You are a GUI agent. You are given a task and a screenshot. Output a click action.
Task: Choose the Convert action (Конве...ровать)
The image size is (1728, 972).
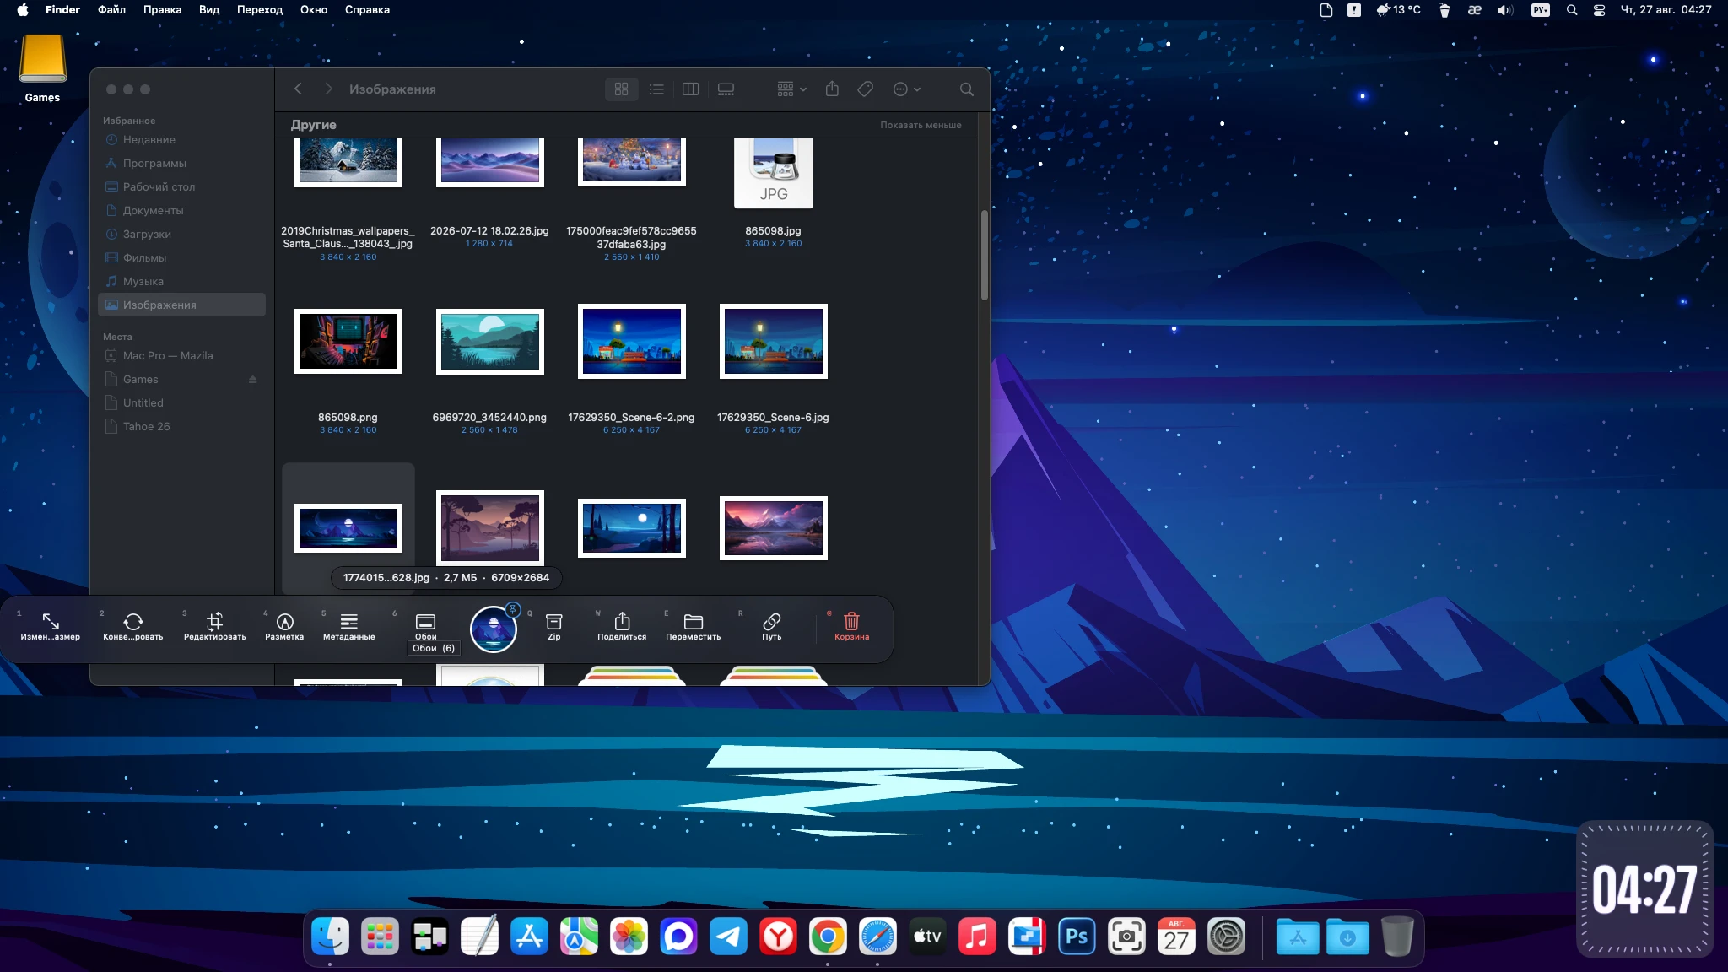[x=133, y=626]
